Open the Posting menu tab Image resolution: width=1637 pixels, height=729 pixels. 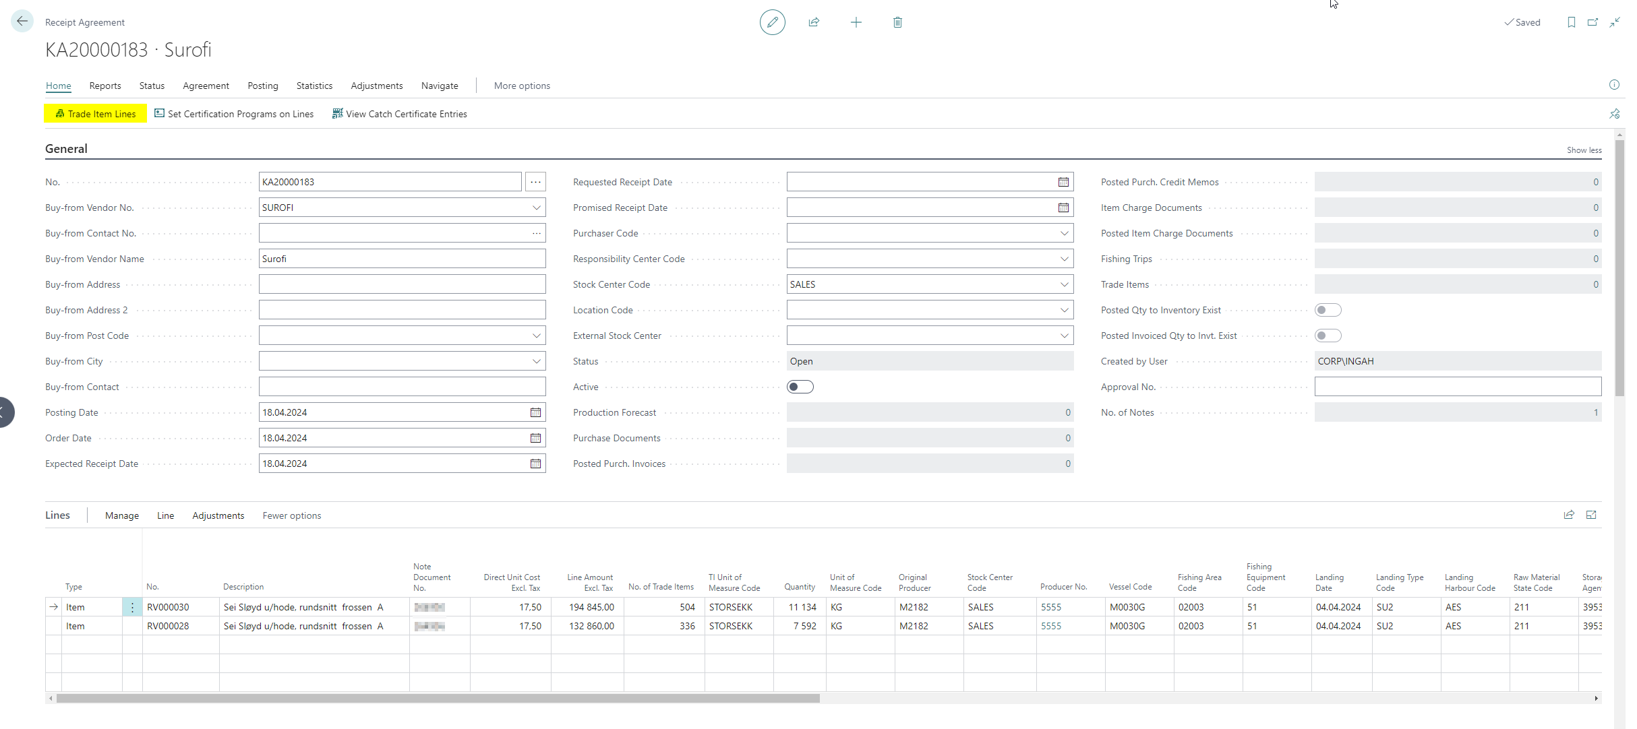point(262,86)
